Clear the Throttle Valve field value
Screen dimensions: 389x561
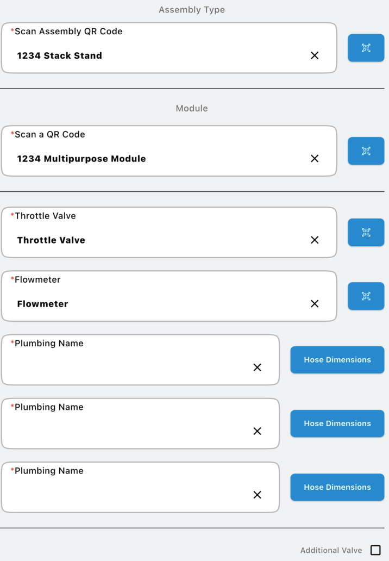pos(315,240)
